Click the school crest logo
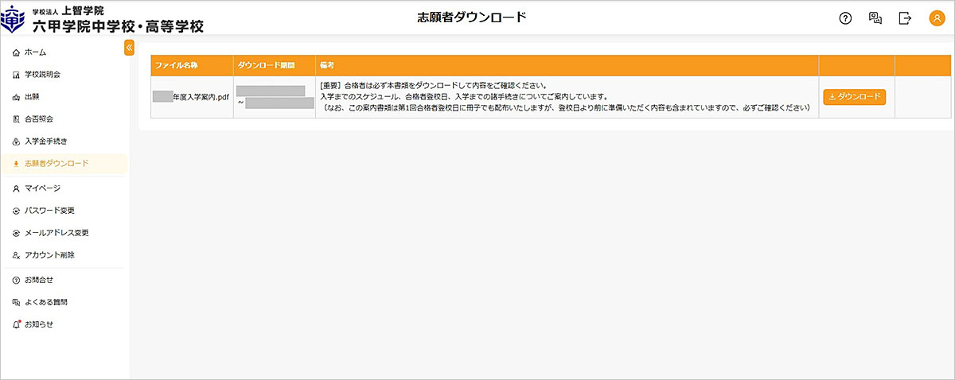This screenshot has width=955, height=380. pyautogui.click(x=14, y=19)
